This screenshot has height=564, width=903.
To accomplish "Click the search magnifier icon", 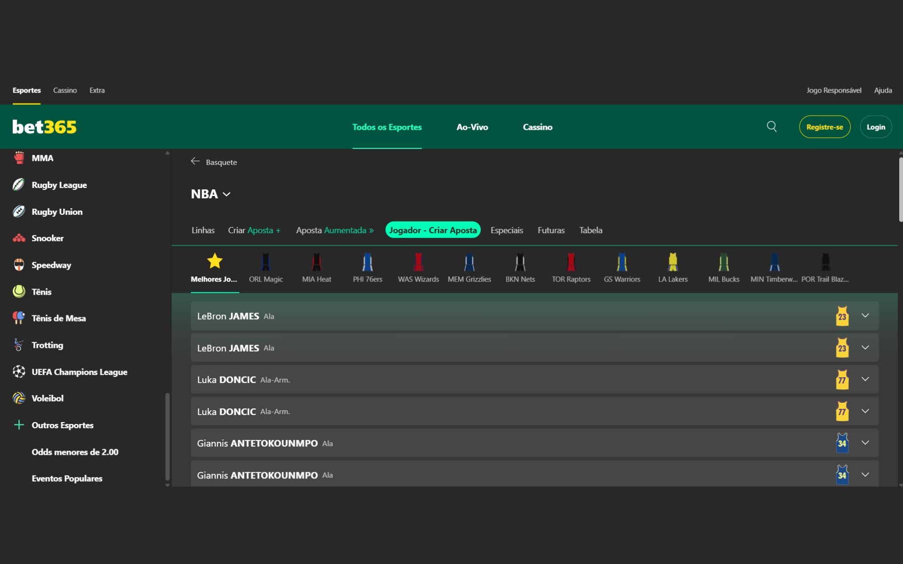I will 771,126.
